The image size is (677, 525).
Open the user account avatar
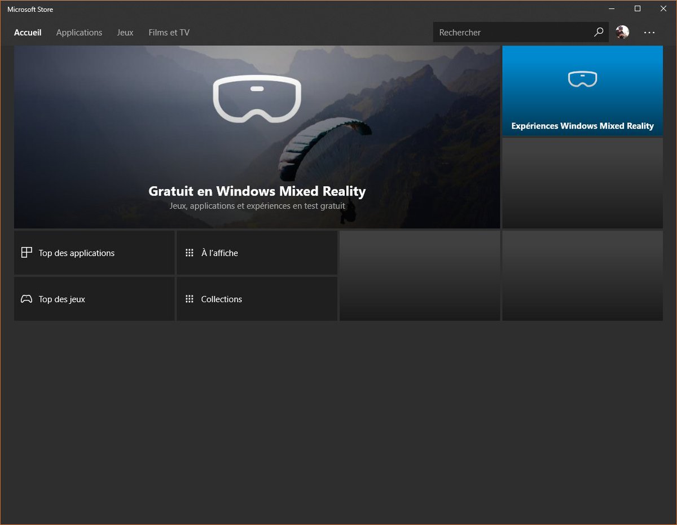tap(622, 32)
